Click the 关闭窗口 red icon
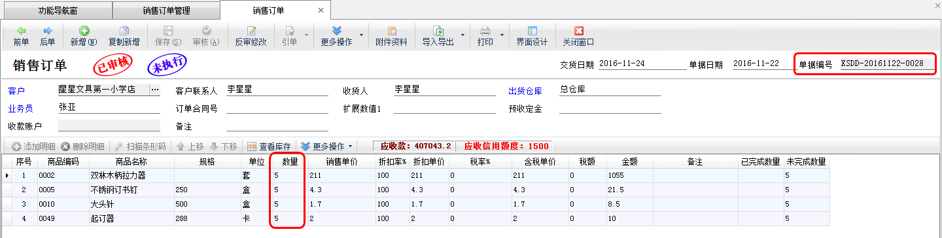The image size is (942, 238). click(x=578, y=31)
